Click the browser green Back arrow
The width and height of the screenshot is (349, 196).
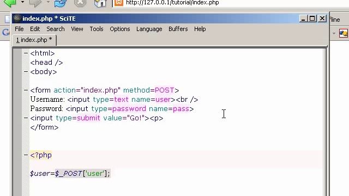(x=10, y=3)
